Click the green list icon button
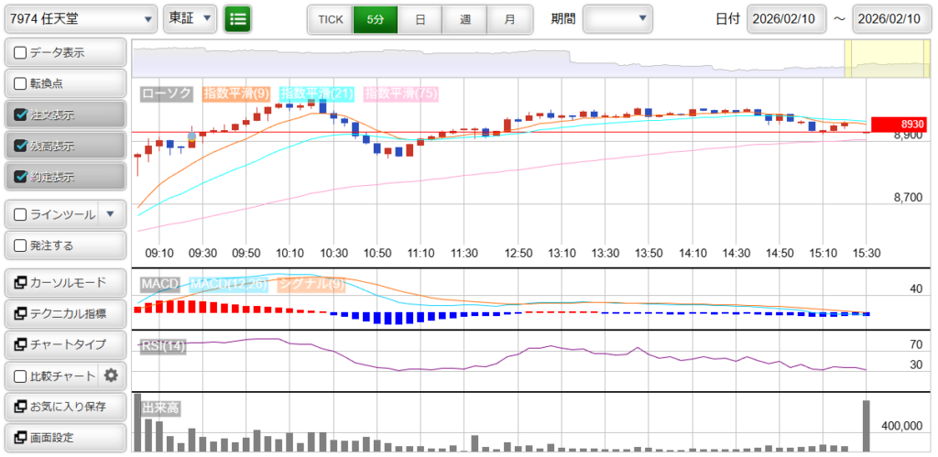 (237, 18)
